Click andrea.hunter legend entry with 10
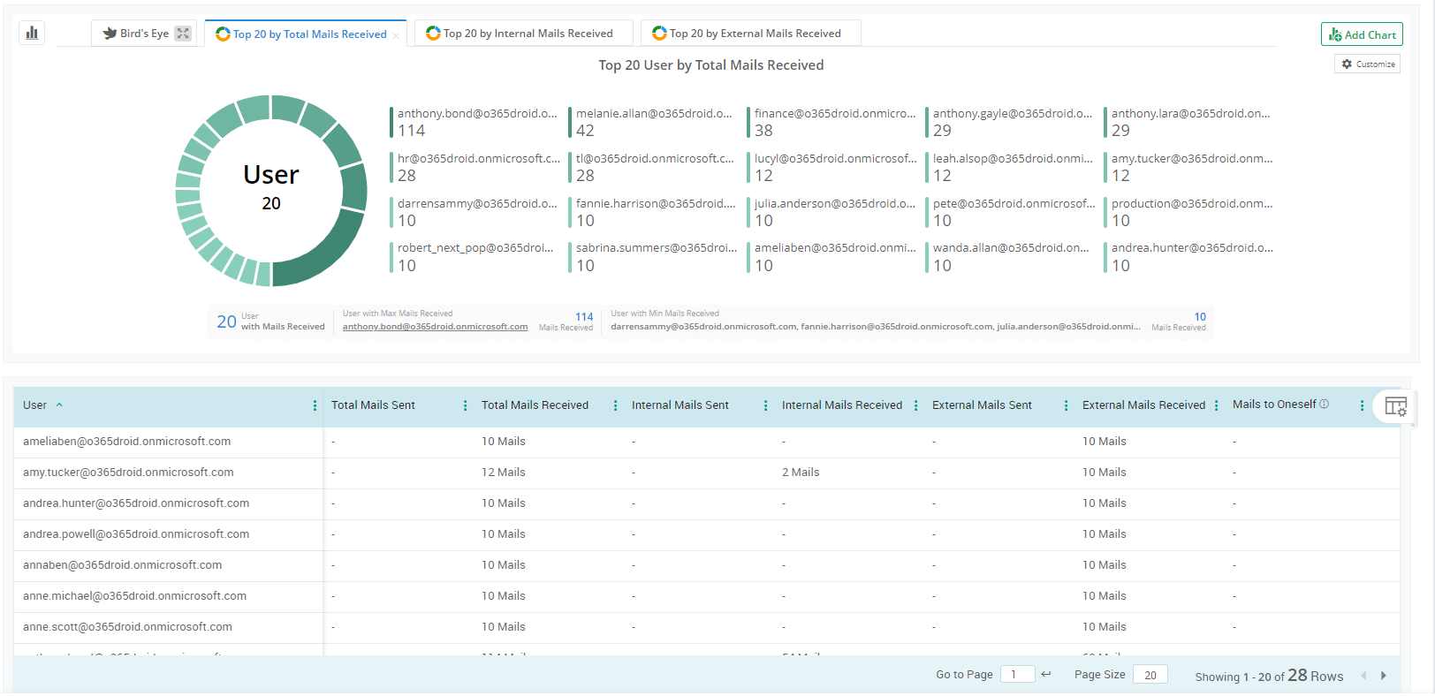 [x=1188, y=257]
